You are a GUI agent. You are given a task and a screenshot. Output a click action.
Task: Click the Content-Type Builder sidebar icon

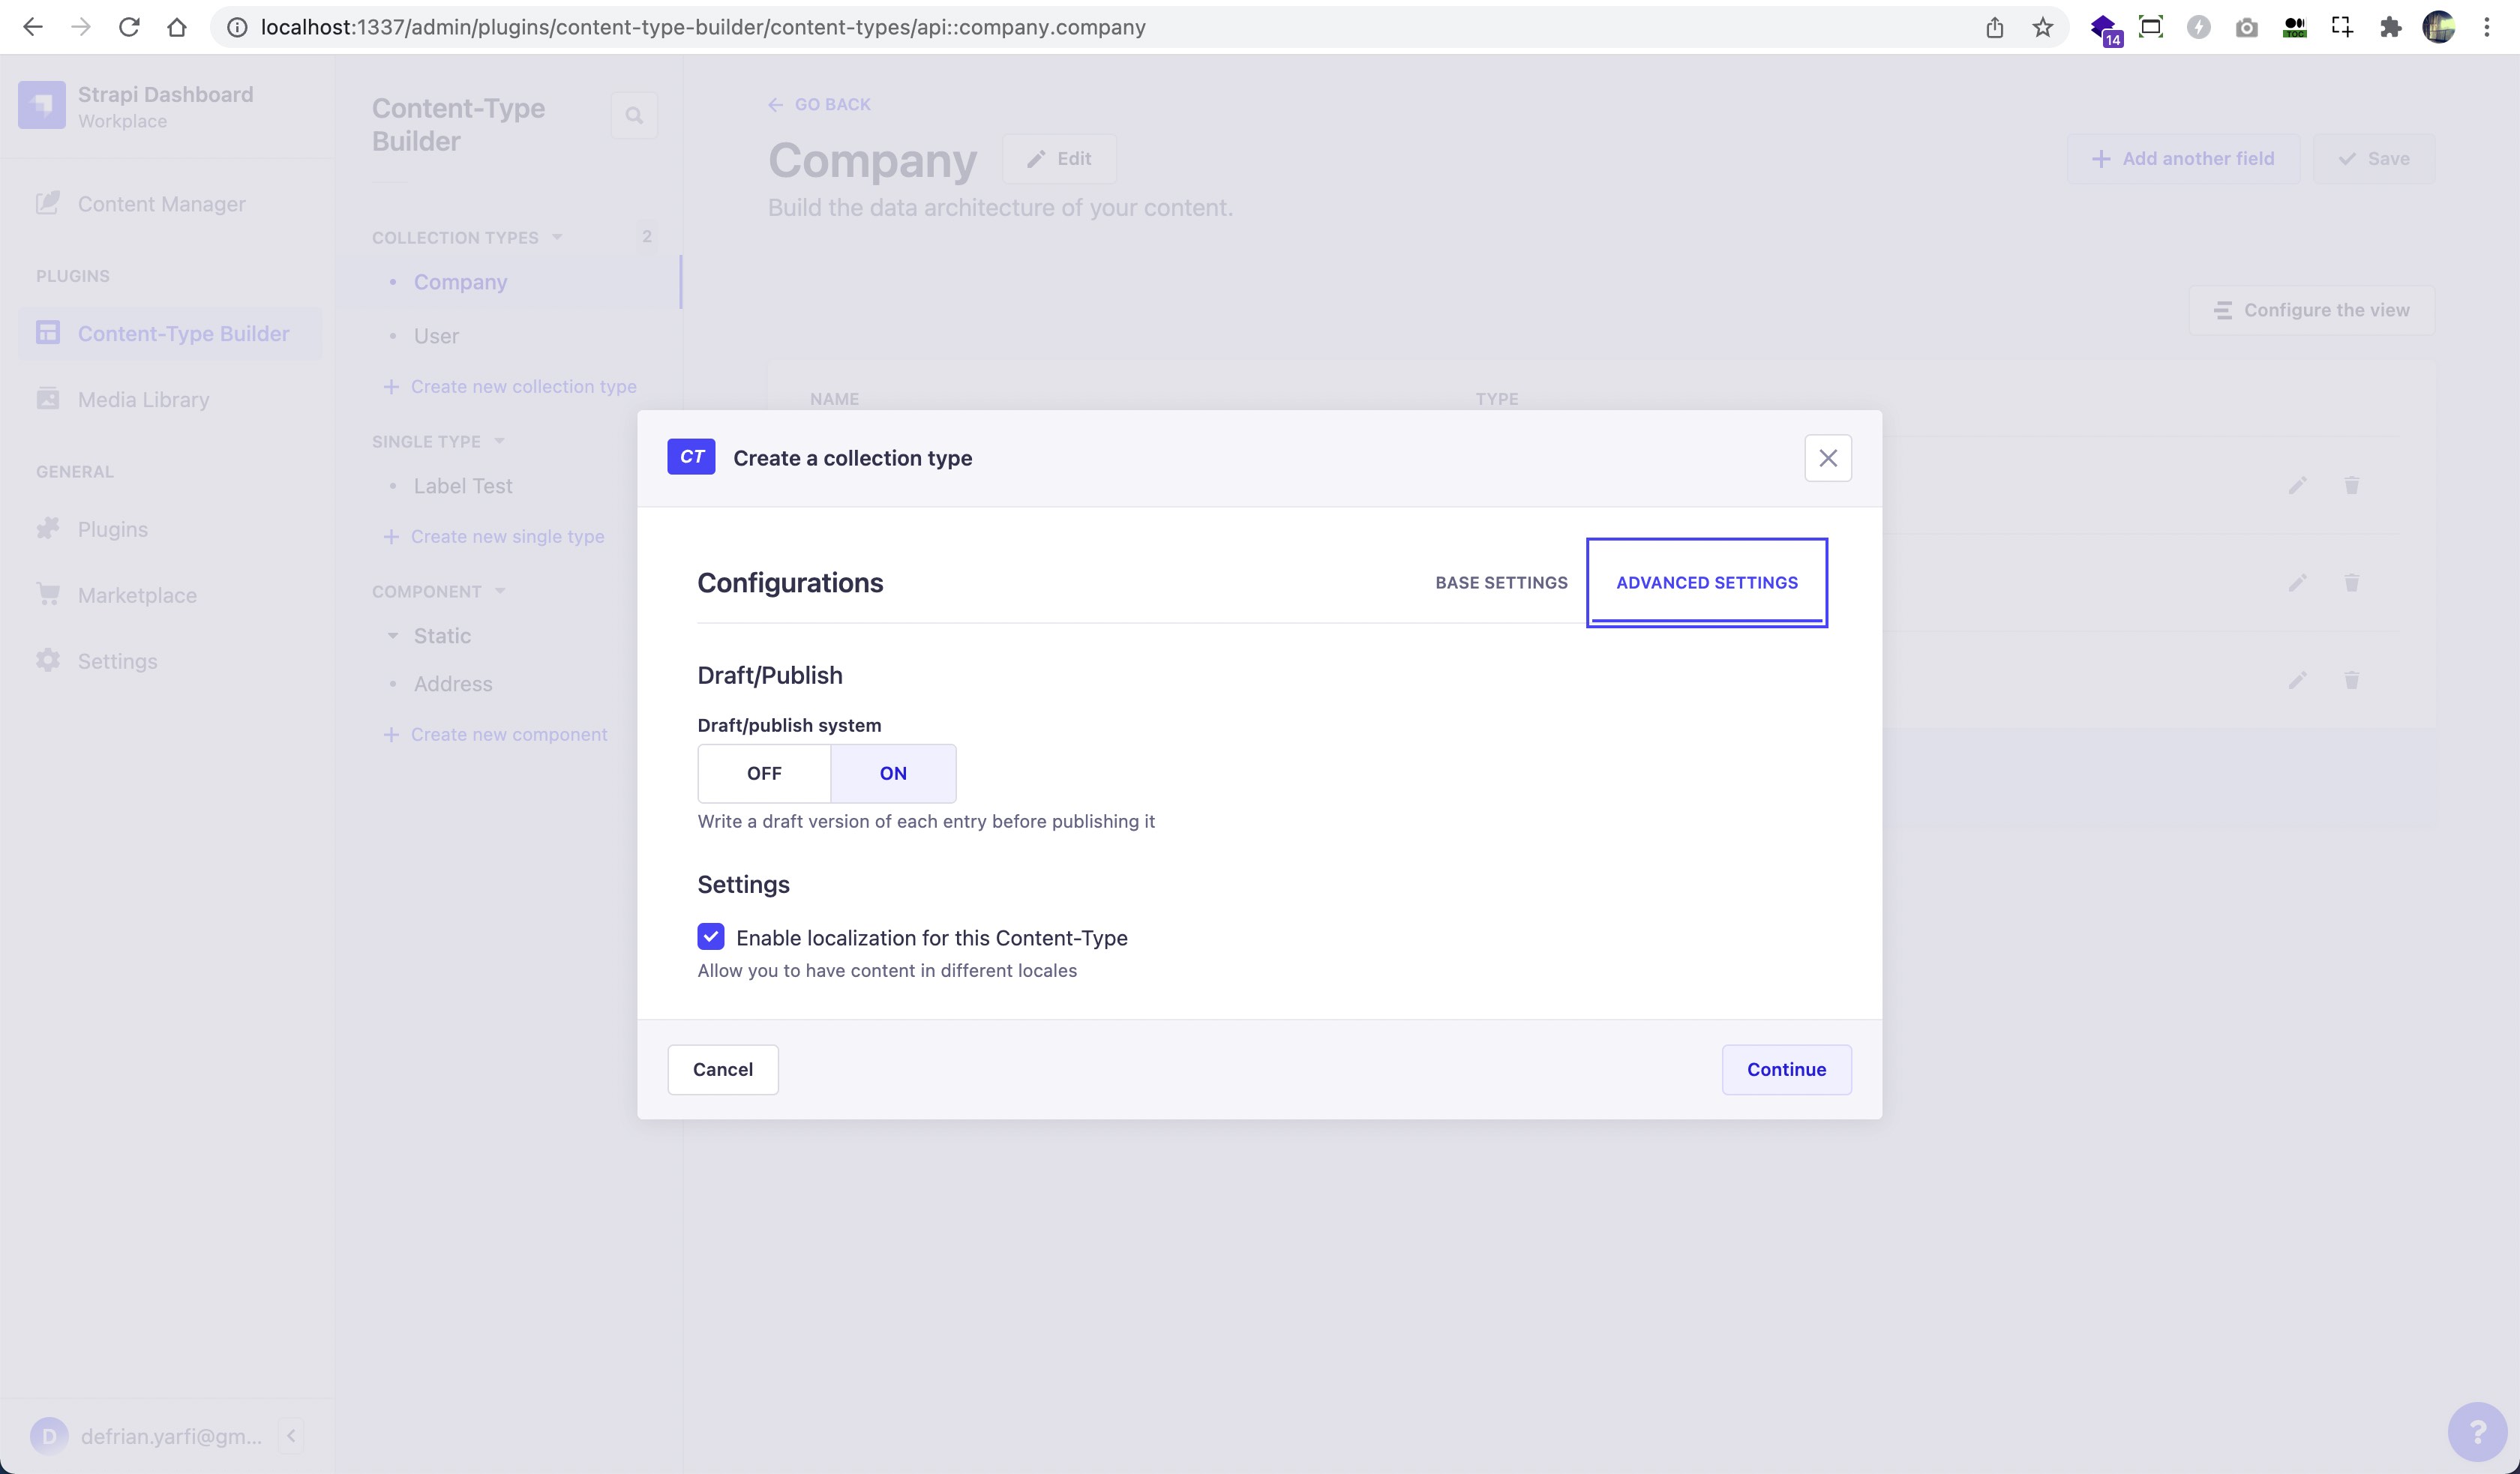tap(47, 331)
